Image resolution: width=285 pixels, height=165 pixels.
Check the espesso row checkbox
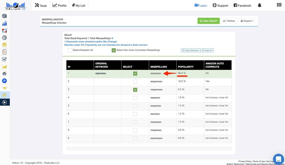coord(135,98)
